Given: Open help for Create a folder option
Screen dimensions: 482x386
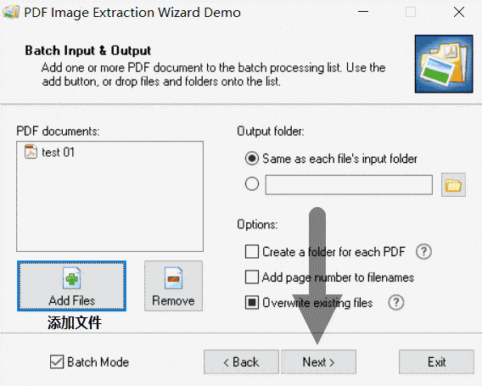Looking at the screenshot, I should click(423, 252).
